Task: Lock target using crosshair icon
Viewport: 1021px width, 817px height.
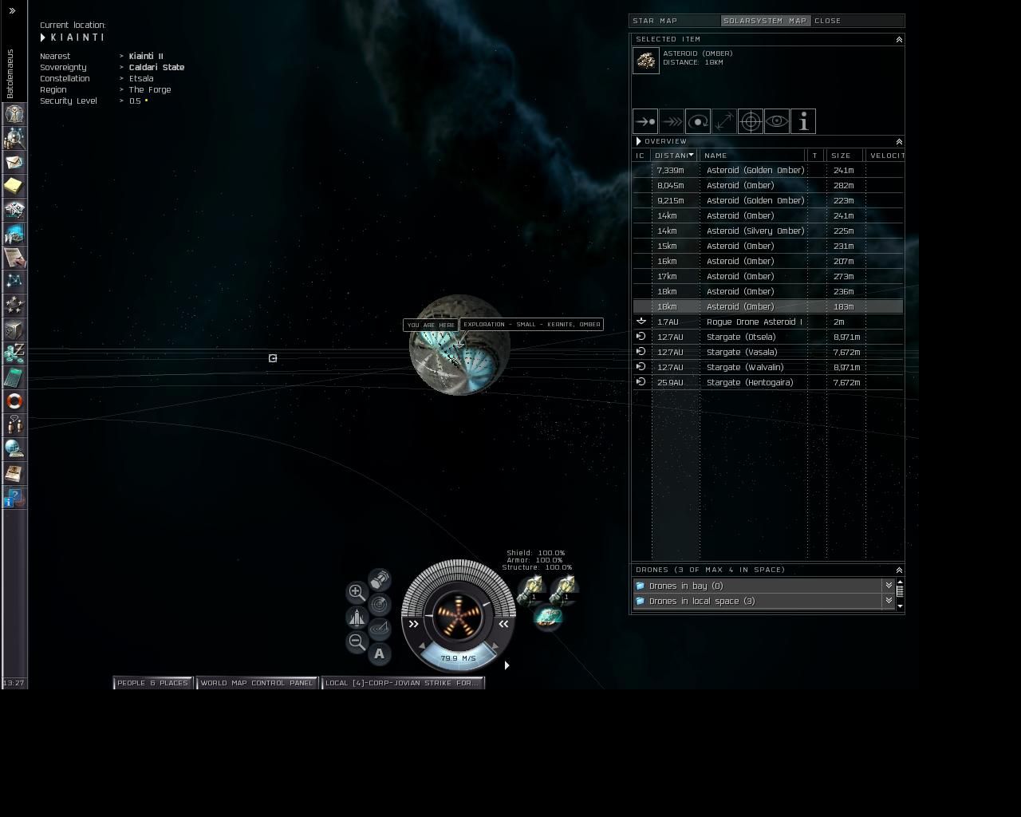Action: coord(751,121)
